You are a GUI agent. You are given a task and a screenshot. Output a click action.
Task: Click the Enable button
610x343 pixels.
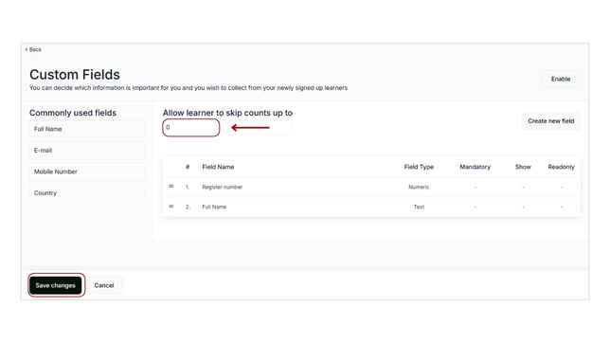[561, 79]
